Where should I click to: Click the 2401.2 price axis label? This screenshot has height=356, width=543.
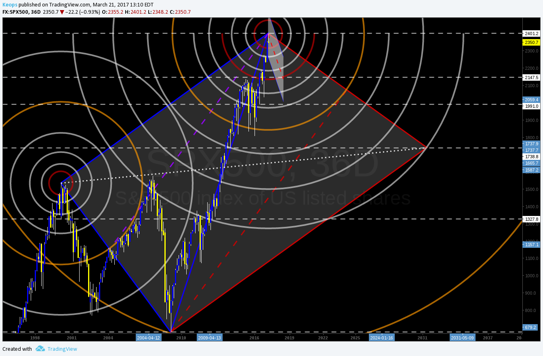click(x=531, y=34)
